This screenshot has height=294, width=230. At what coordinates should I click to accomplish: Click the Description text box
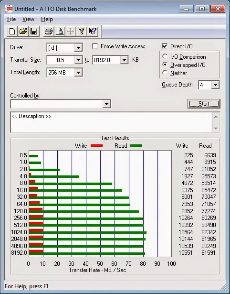click(111, 122)
